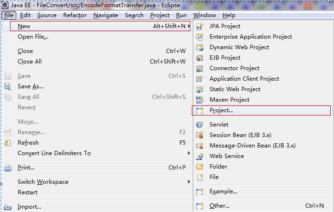Expand Convert Line Delimiters To submenu
Image resolution: width=334 pixels, height=212 pixels.
(189, 153)
